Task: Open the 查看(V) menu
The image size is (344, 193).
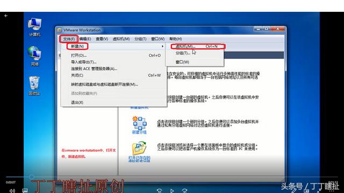Action: pyautogui.click(x=102, y=39)
